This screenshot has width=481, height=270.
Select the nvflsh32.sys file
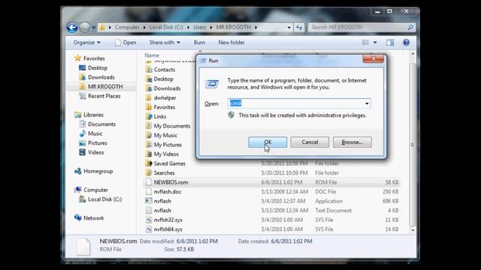pos(168,220)
